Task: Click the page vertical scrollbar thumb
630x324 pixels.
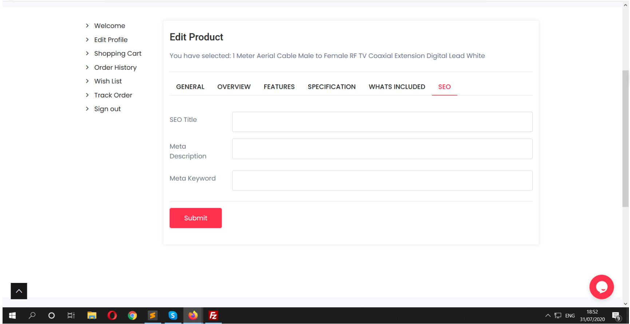Action: pyautogui.click(x=625, y=138)
